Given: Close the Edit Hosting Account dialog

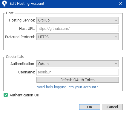Looking at the screenshot, I should [120, 4].
